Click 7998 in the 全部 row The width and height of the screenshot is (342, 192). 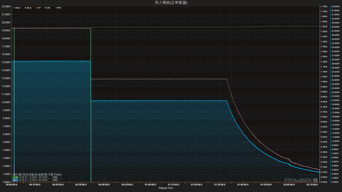55,177
